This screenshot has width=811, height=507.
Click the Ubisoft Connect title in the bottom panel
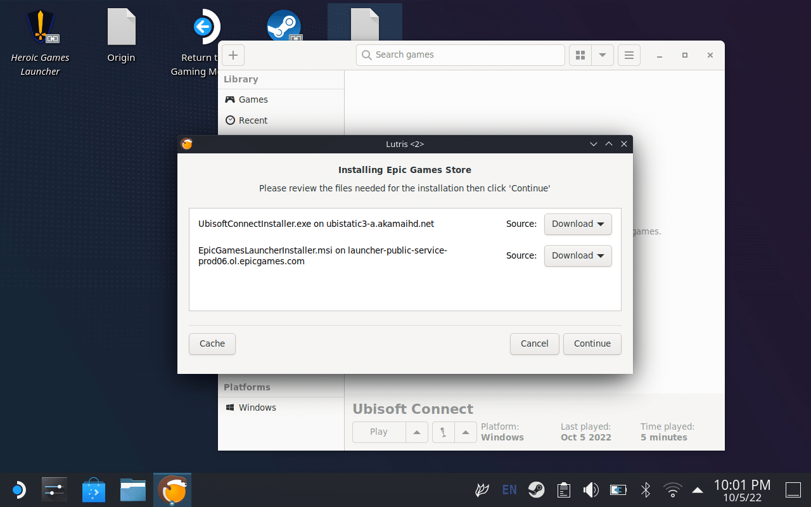[413, 409]
